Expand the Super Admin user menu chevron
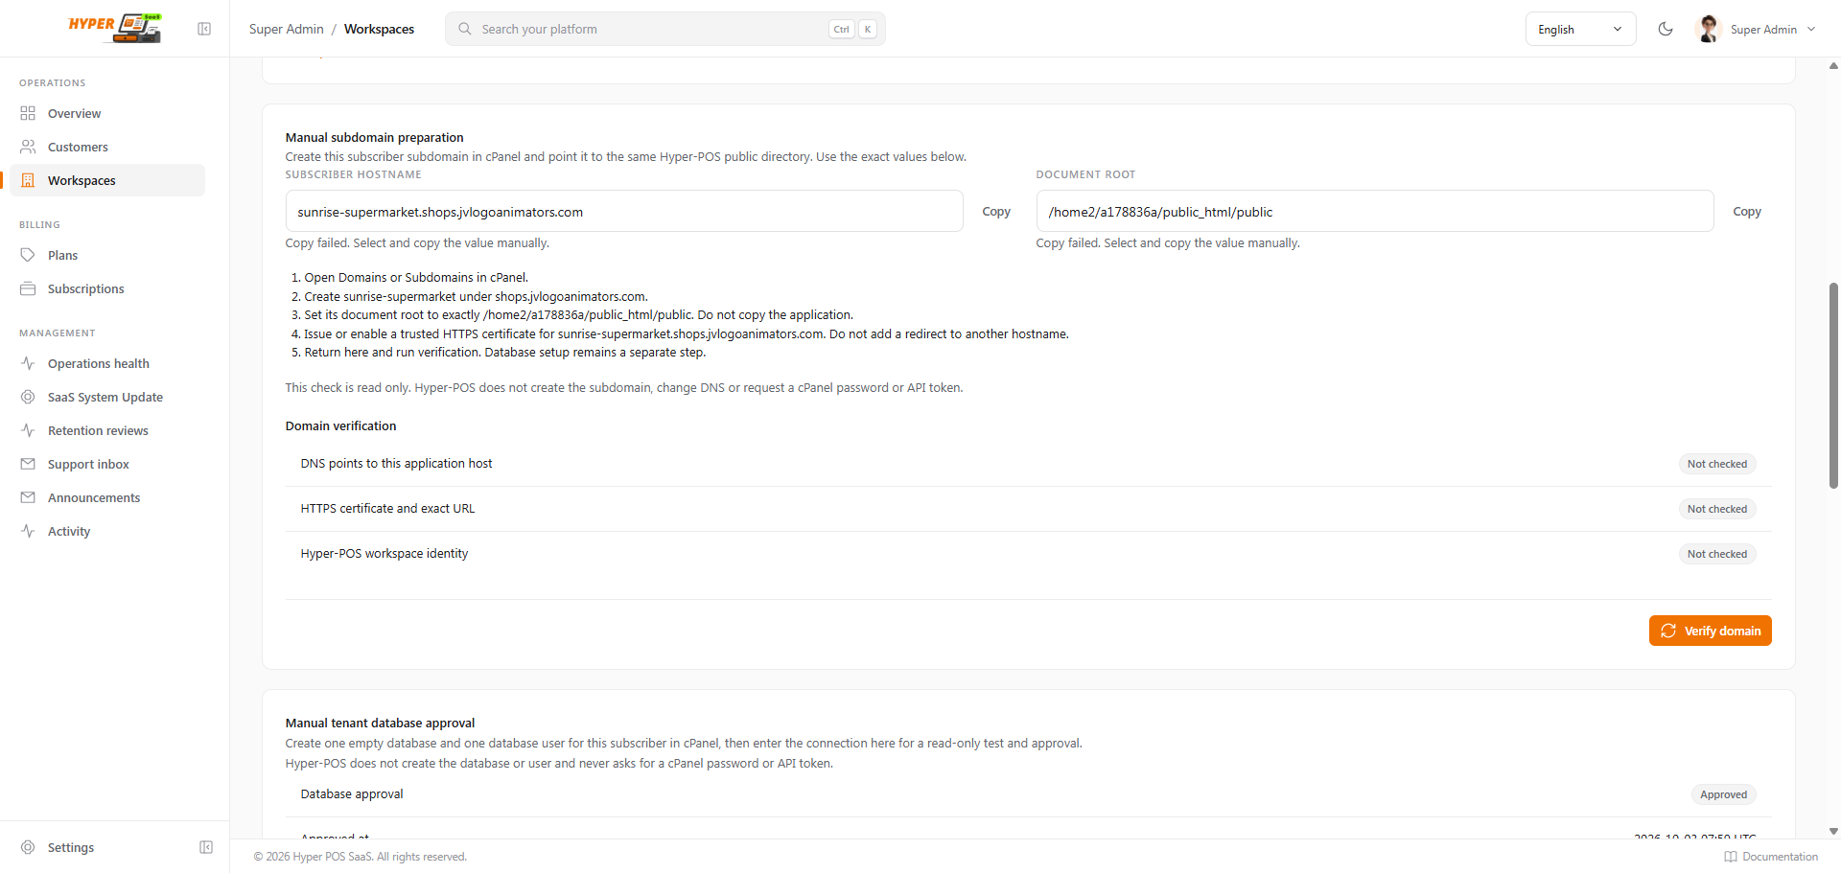 (1811, 29)
